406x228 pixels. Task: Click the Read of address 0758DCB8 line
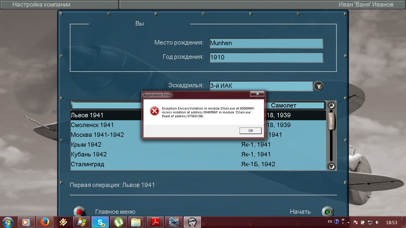point(183,116)
